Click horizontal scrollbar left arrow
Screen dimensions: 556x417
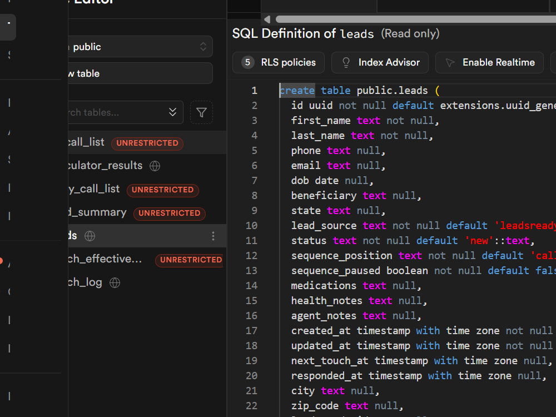267,19
